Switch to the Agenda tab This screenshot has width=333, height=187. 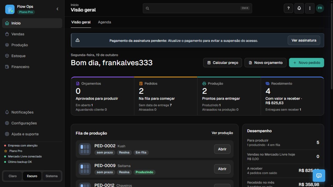point(104,22)
